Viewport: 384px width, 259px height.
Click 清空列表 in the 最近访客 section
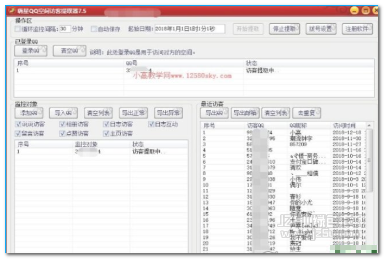point(276,113)
